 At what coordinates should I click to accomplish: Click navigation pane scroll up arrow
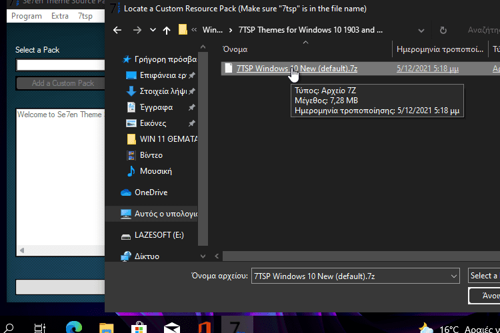click(x=203, y=47)
